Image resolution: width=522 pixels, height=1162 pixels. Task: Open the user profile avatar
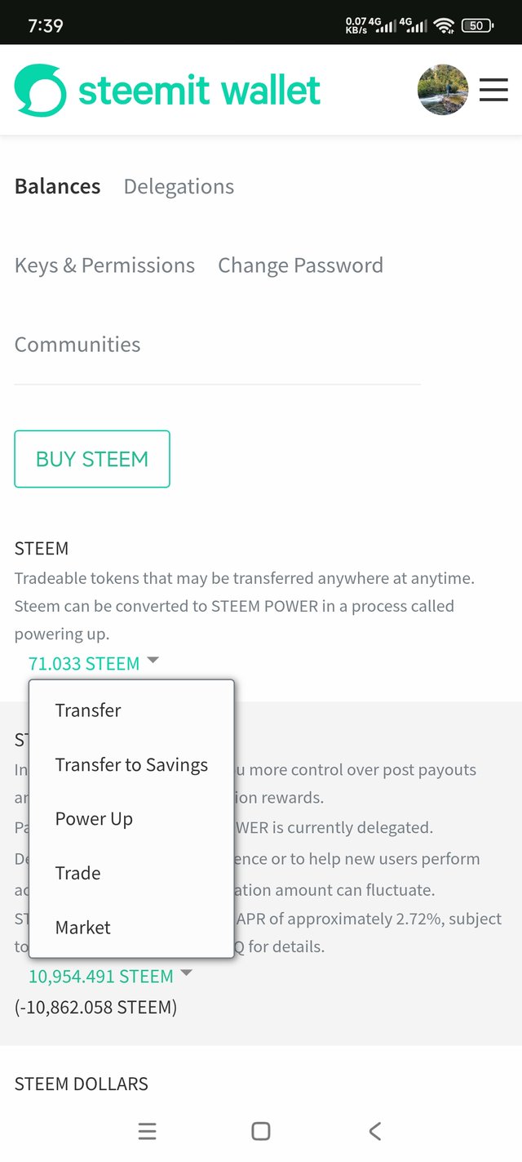(443, 90)
